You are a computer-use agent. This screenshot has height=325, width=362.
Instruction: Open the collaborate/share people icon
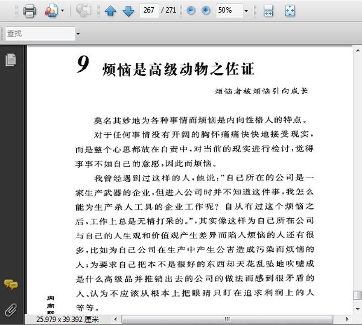(x=51, y=11)
